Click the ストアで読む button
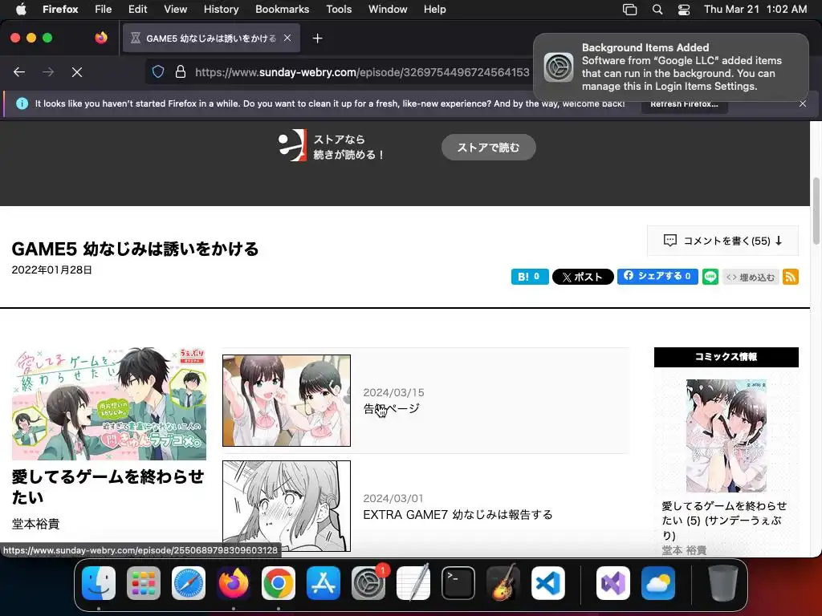The width and height of the screenshot is (822, 616). (489, 148)
